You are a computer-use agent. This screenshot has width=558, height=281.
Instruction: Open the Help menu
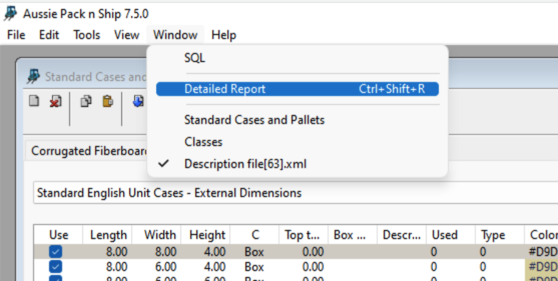click(223, 35)
